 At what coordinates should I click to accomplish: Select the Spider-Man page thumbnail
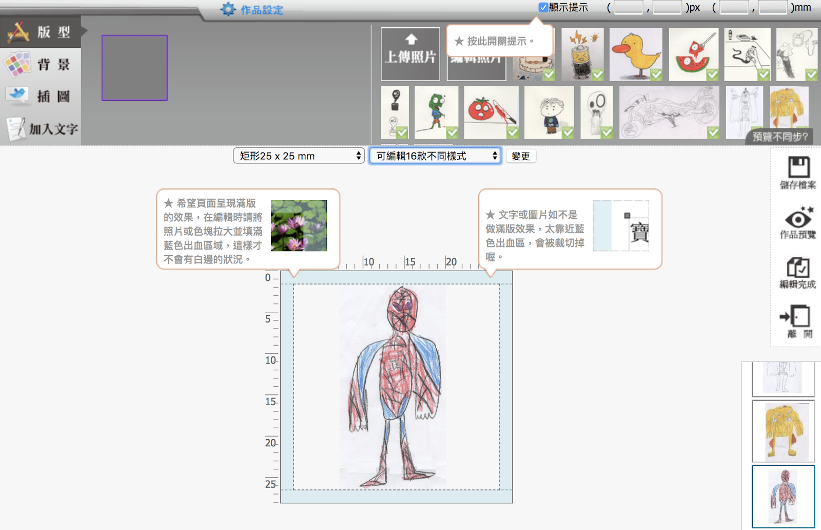(x=783, y=497)
